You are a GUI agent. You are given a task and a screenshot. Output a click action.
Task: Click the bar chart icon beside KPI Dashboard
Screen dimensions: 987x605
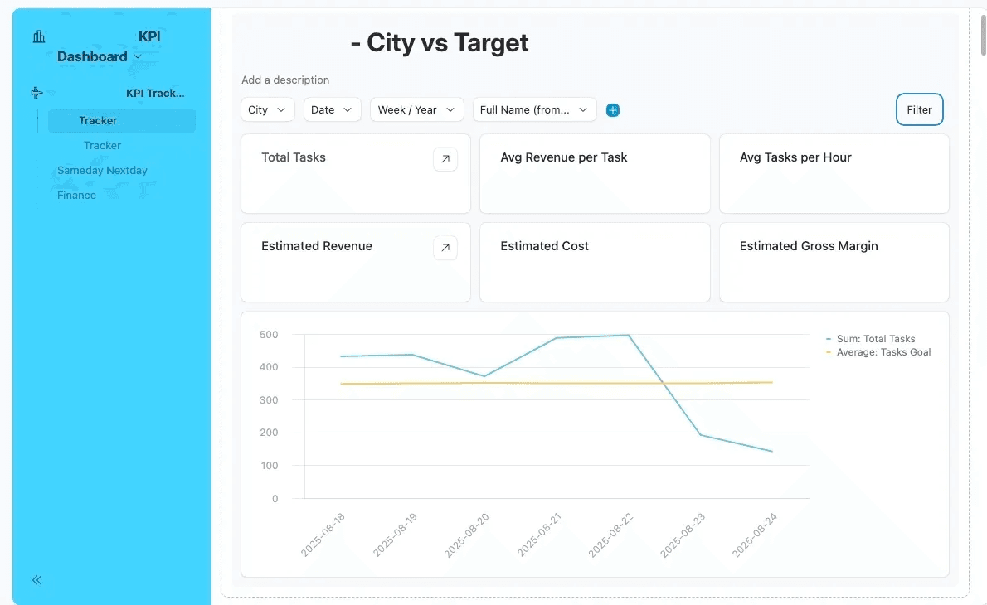[39, 36]
